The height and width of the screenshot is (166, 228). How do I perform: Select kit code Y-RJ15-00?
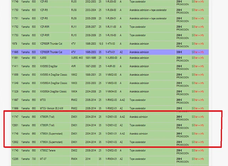[x=111, y=35]
